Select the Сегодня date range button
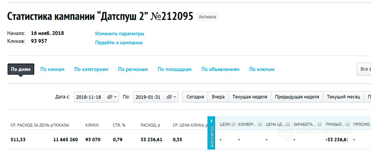This screenshot has height=160, width=371. tap(195, 97)
